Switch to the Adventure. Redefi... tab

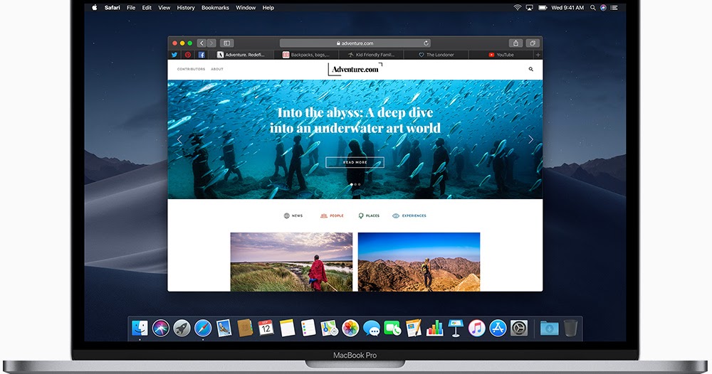click(241, 55)
